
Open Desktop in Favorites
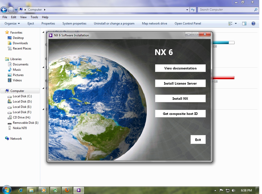(18, 38)
